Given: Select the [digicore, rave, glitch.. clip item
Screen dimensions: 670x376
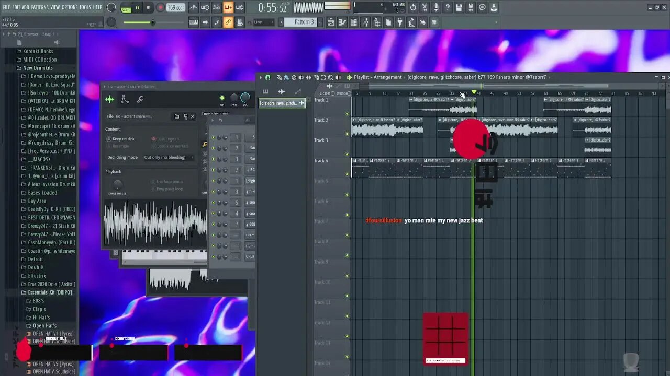Looking at the screenshot, I should pos(282,103).
